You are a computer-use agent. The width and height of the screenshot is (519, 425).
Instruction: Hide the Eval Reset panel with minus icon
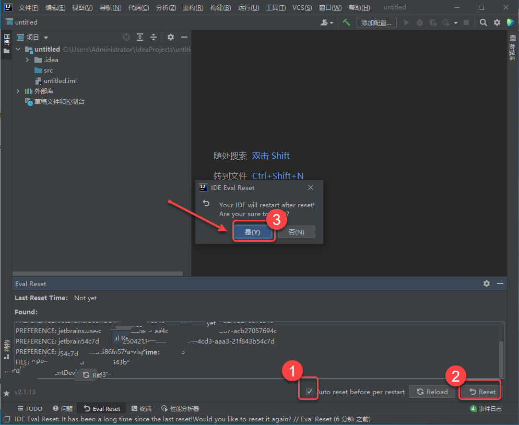click(x=500, y=284)
